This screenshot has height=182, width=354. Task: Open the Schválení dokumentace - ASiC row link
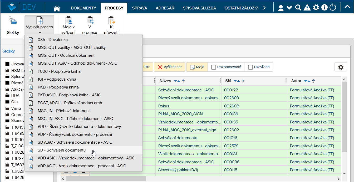tap(186, 90)
